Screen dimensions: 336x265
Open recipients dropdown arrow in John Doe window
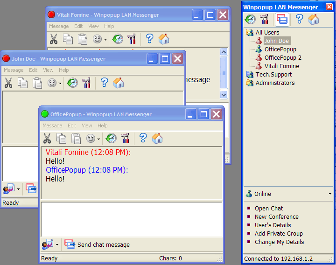(18, 189)
